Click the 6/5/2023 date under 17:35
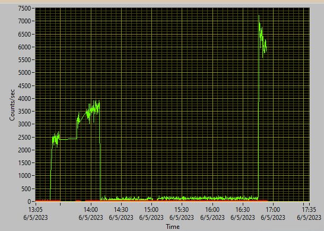The height and width of the screenshot is (231, 324). click(x=309, y=218)
